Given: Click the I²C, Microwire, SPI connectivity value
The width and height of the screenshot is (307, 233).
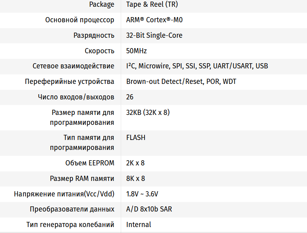Looking at the screenshot, I should [x=197, y=66].
